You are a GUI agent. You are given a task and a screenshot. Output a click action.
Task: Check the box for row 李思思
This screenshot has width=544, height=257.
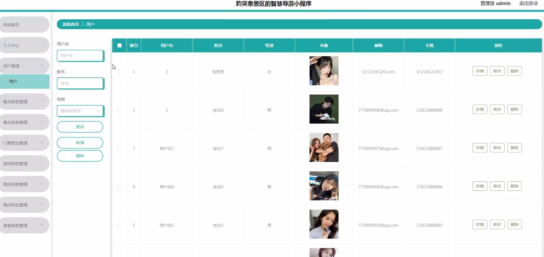[x=120, y=72]
